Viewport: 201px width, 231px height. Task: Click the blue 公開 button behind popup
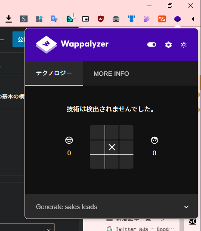click(19, 39)
